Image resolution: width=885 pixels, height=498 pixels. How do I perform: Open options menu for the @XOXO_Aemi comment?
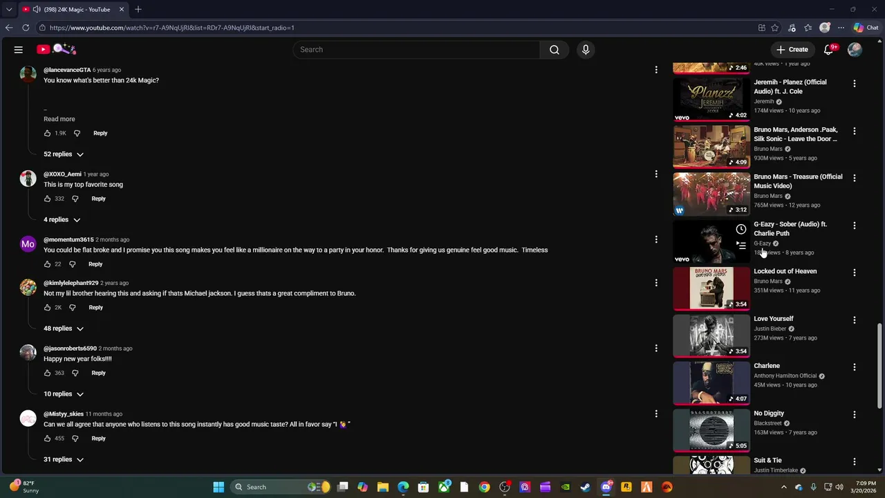tap(656, 174)
